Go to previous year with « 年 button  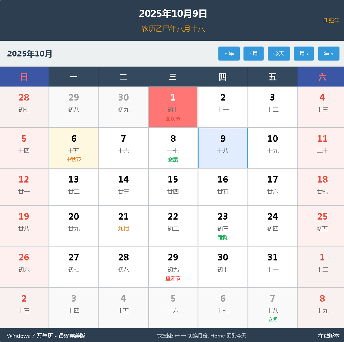(229, 54)
